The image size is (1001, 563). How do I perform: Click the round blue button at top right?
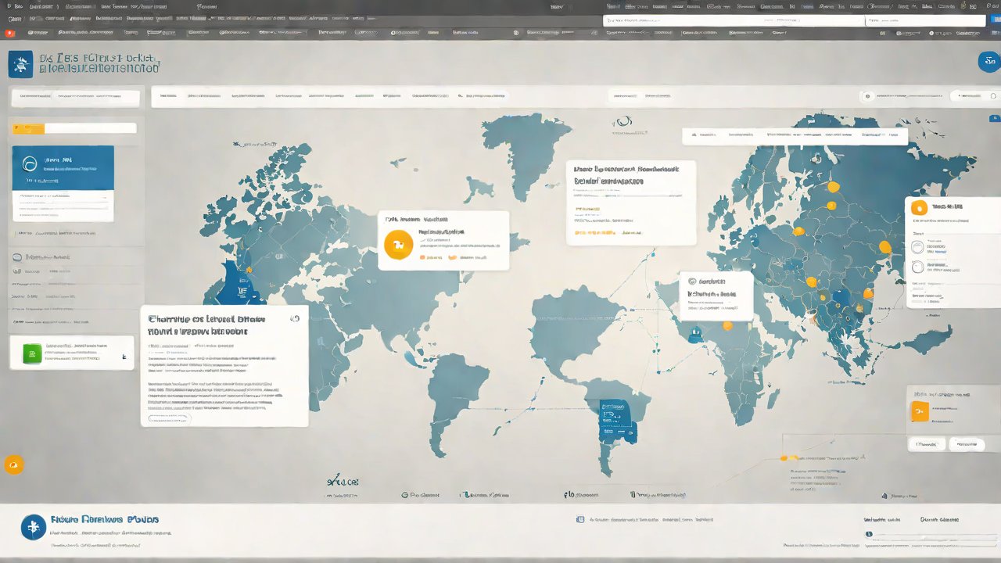(x=989, y=63)
